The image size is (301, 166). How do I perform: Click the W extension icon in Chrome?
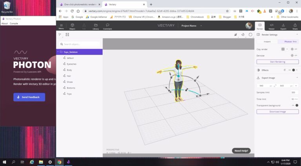[270, 11]
